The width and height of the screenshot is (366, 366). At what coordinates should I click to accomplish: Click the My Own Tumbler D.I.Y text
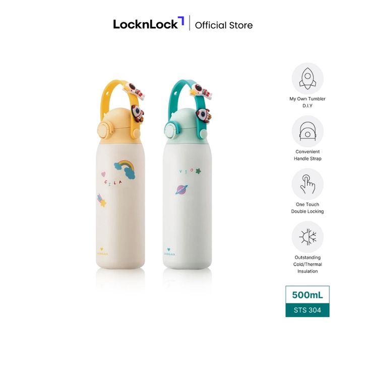(308, 102)
